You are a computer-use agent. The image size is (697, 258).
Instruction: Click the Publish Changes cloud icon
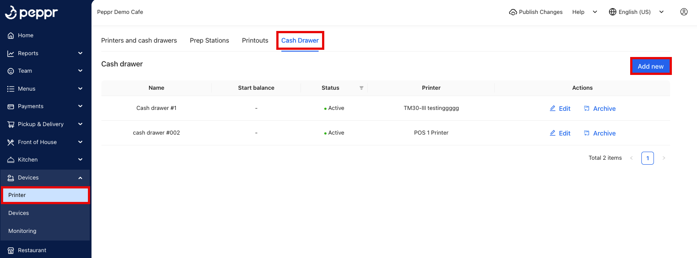tap(513, 12)
